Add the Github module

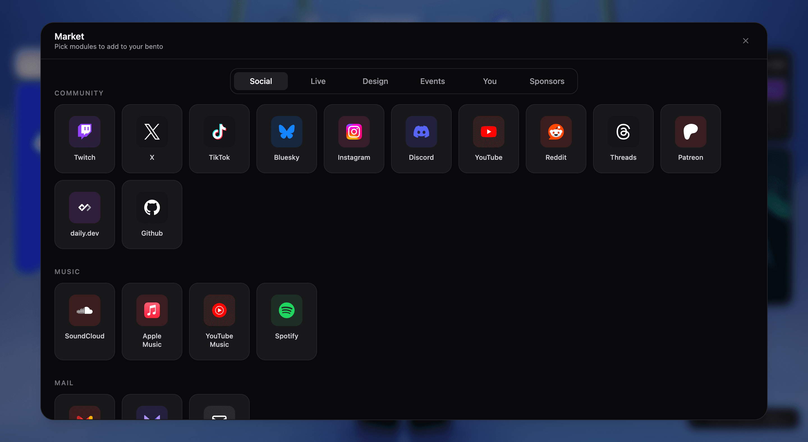152,215
